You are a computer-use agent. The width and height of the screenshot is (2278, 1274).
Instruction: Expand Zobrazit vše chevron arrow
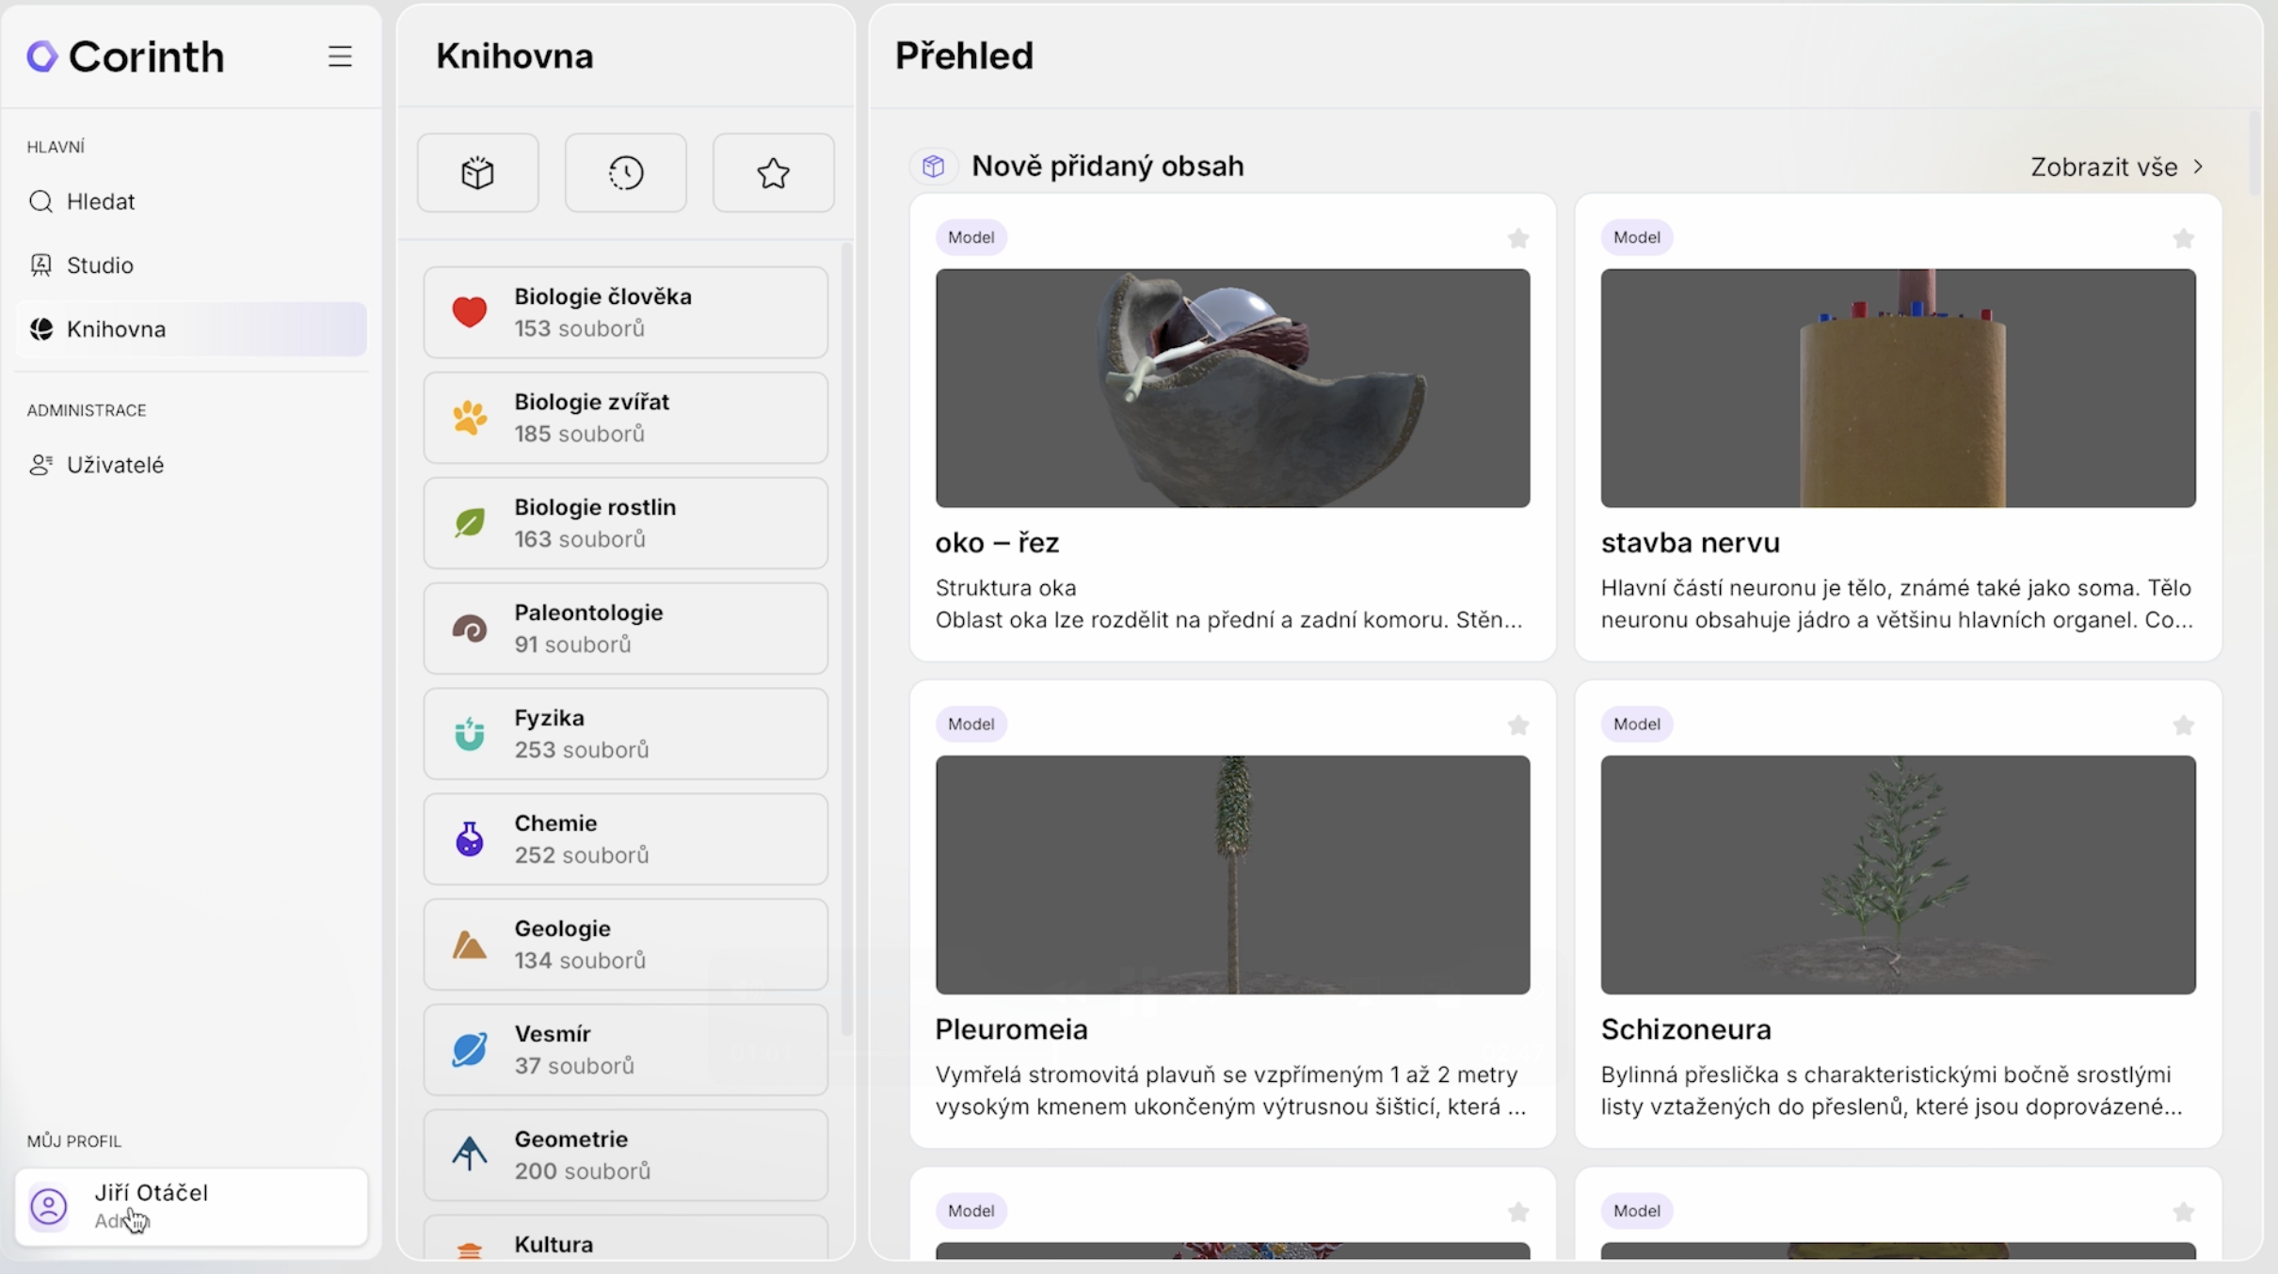click(x=2199, y=167)
